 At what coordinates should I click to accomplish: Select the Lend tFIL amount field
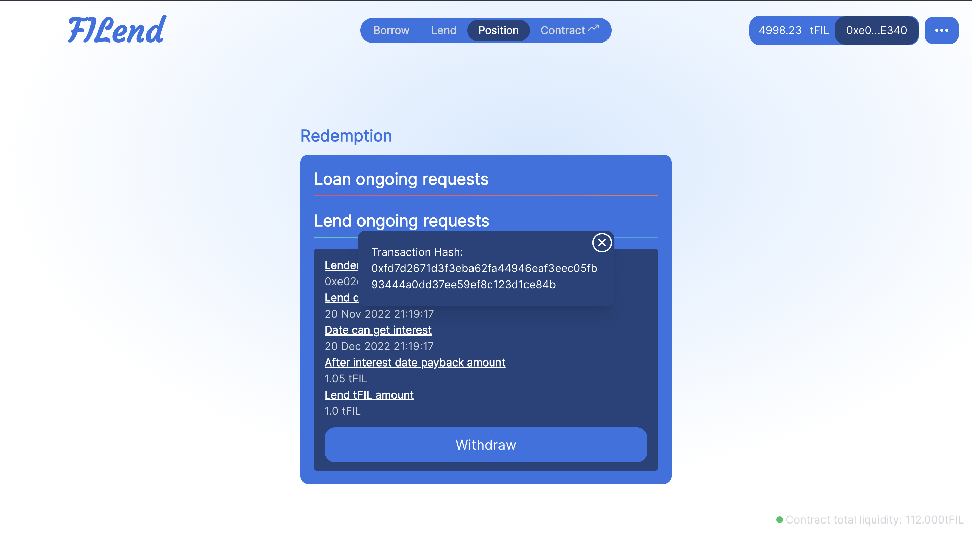369,395
